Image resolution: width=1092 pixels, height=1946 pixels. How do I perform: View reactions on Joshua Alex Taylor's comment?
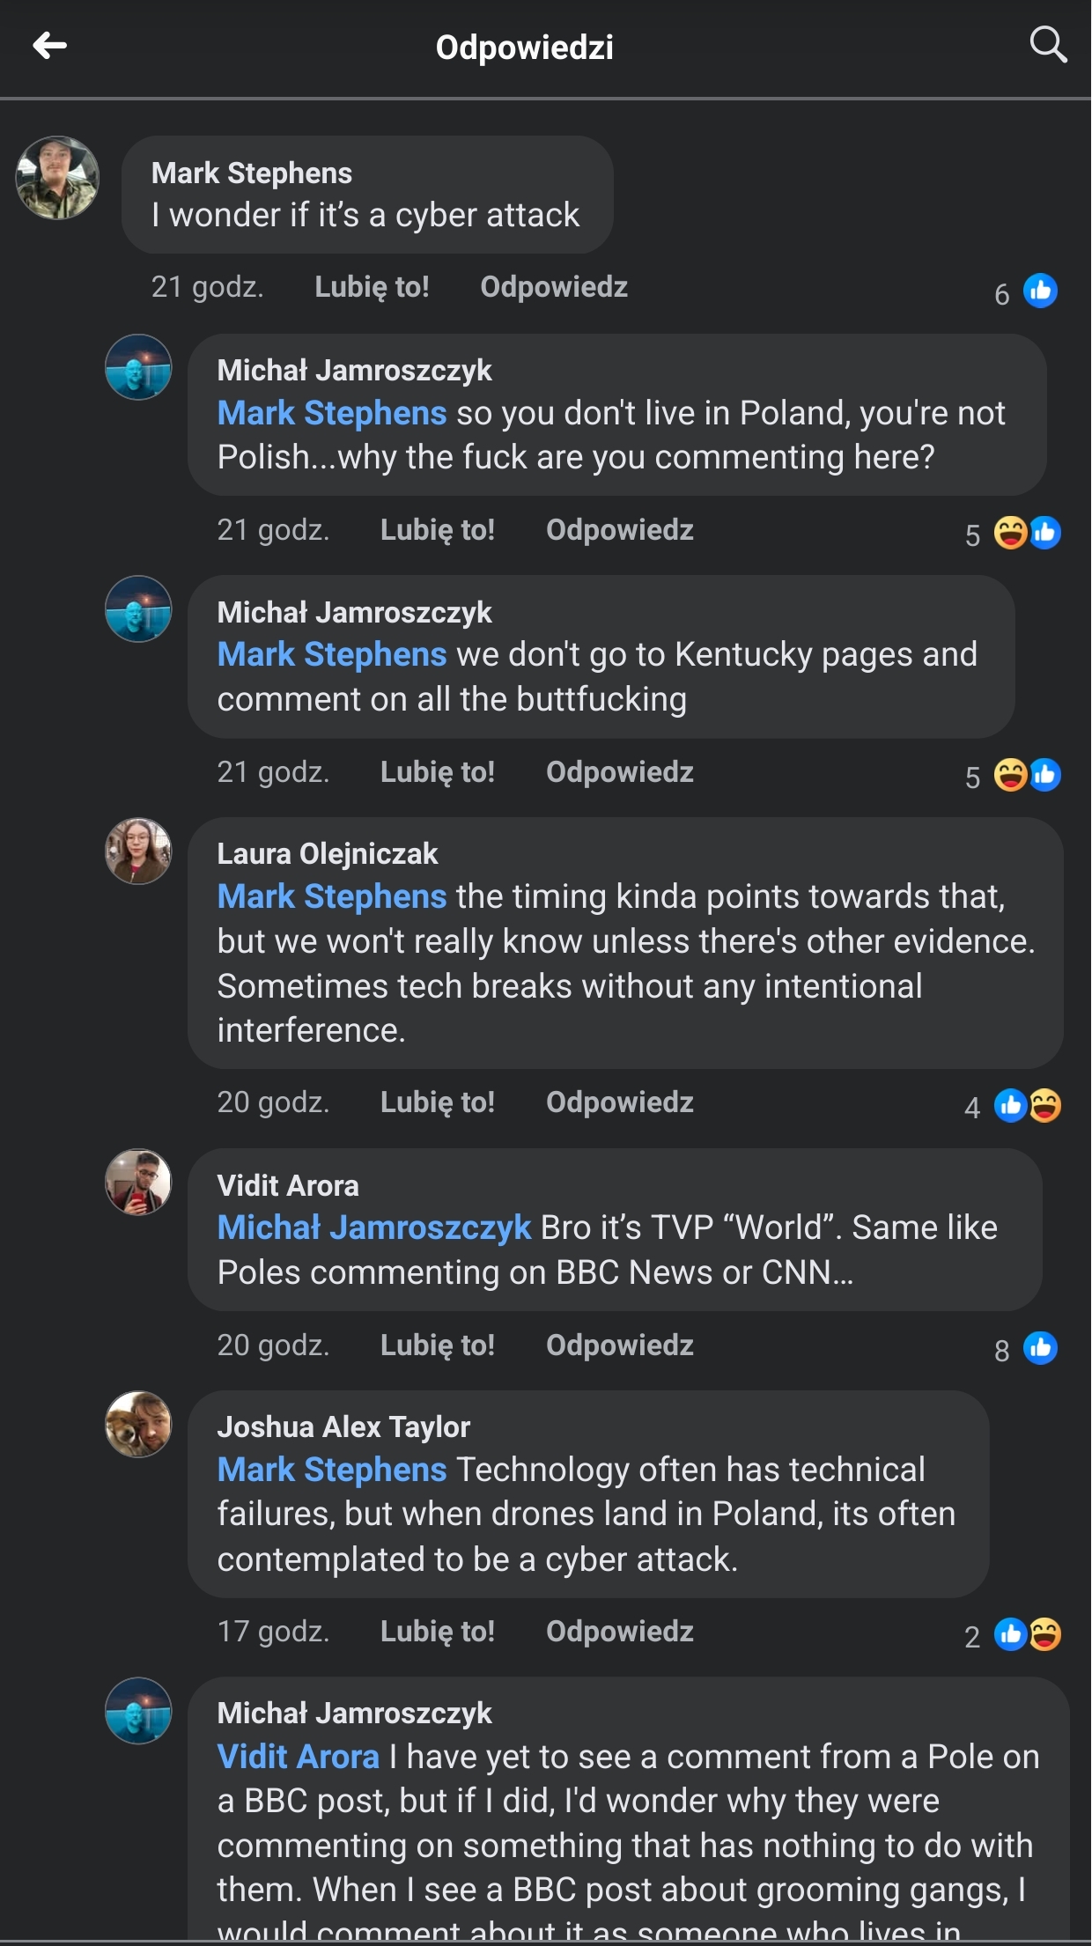coord(1026,1635)
